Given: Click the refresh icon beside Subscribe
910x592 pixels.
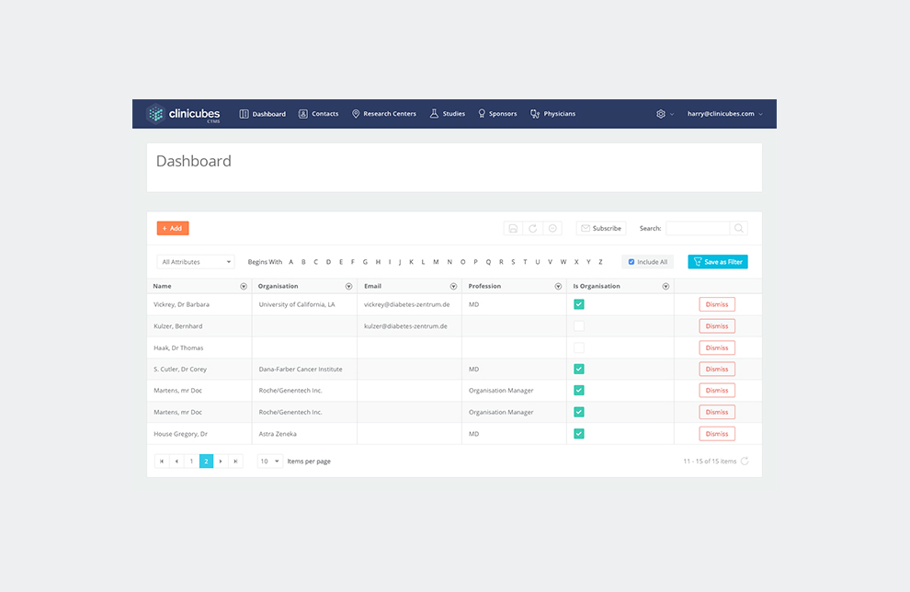Looking at the screenshot, I should (x=533, y=228).
